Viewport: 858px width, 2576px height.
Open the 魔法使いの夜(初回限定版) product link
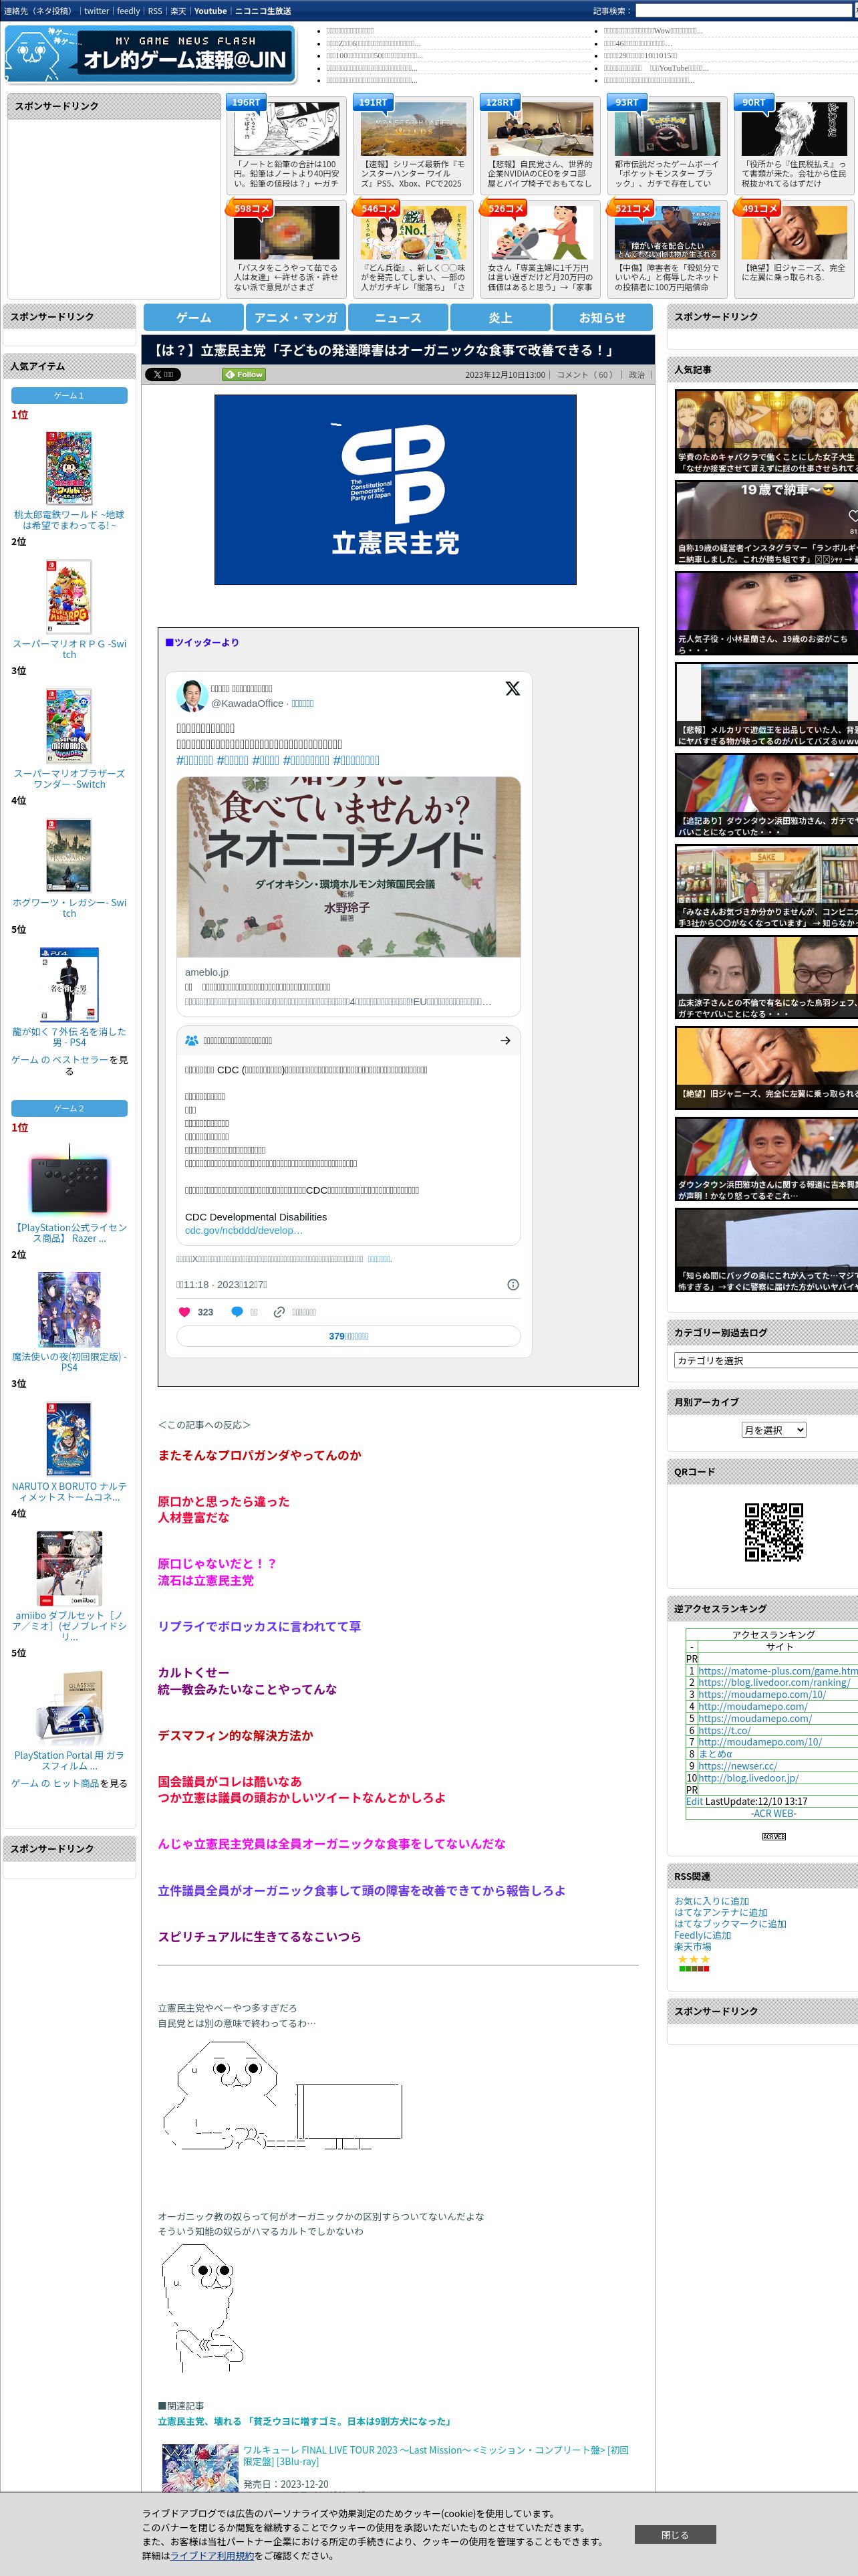(69, 1362)
